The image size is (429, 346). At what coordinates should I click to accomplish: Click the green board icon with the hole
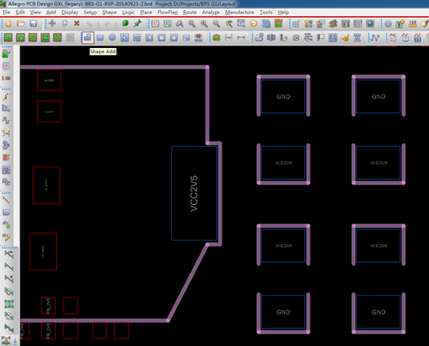pos(21,38)
